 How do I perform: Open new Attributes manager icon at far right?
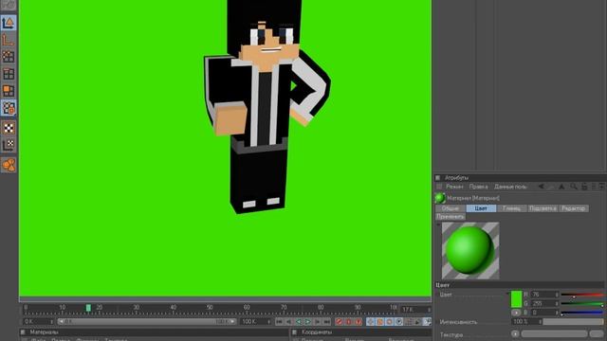[x=602, y=187]
